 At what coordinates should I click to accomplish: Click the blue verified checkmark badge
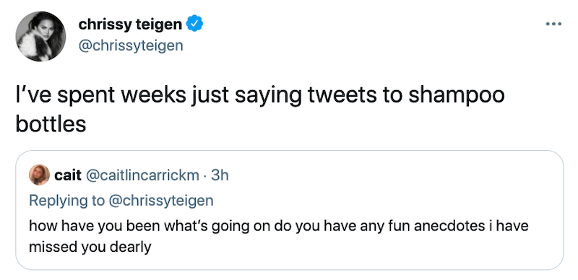coord(194,25)
